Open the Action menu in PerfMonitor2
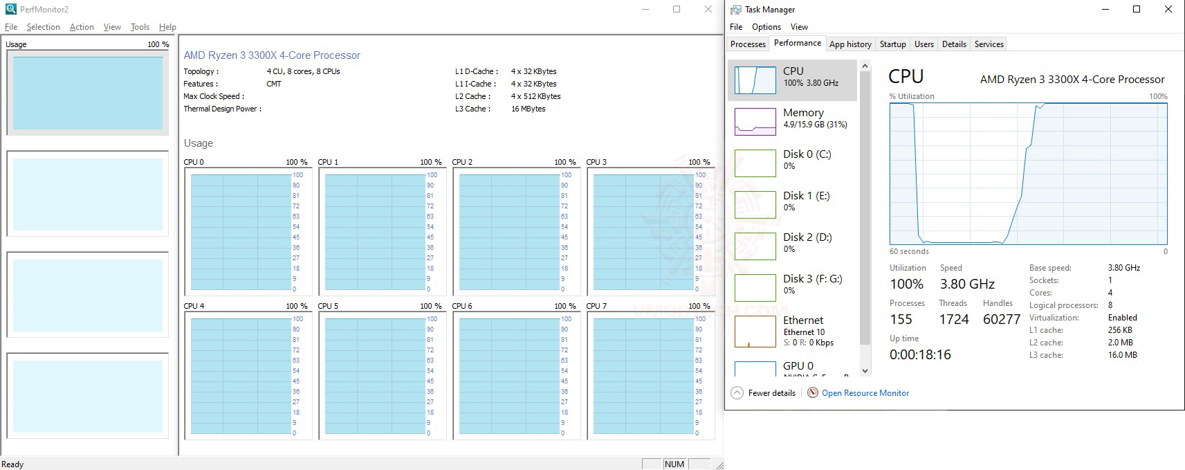The height and width of the screenshot is (470, 1185). 82,27
